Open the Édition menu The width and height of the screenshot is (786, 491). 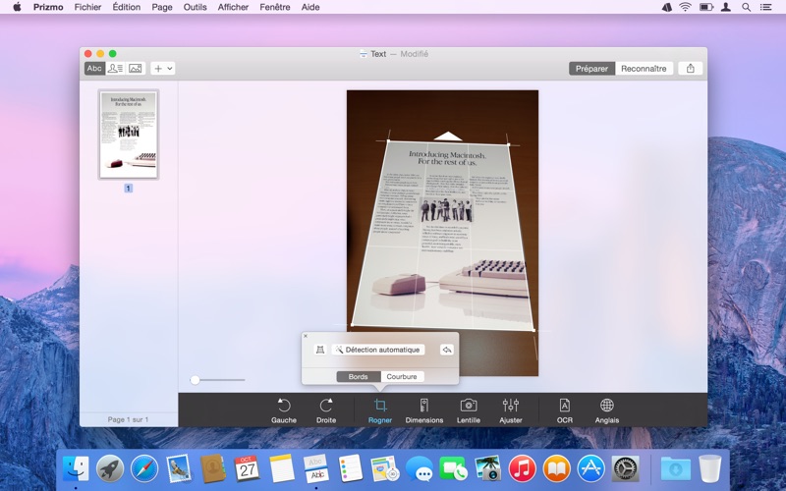pyautogui.click(x=127, y=7)
